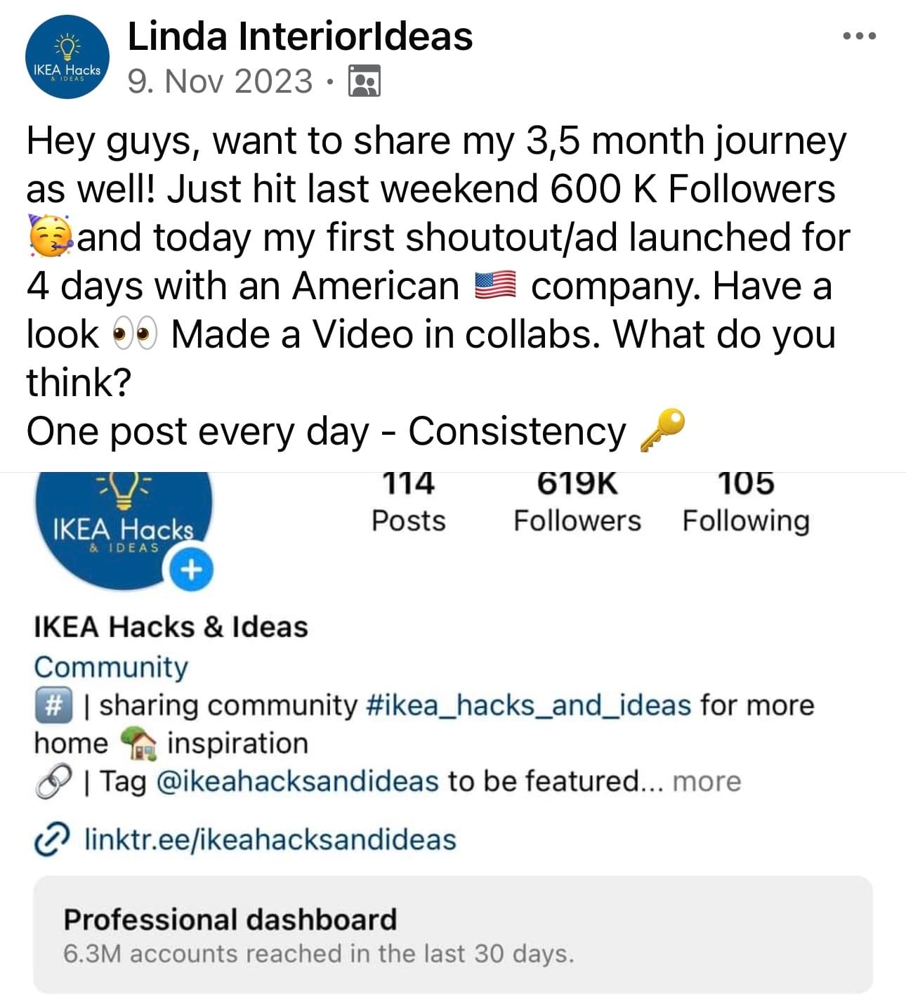Viewport: 906px width, 1003px height.
Task: Click the American flag emoji in the post
Action: coord(496,286)
